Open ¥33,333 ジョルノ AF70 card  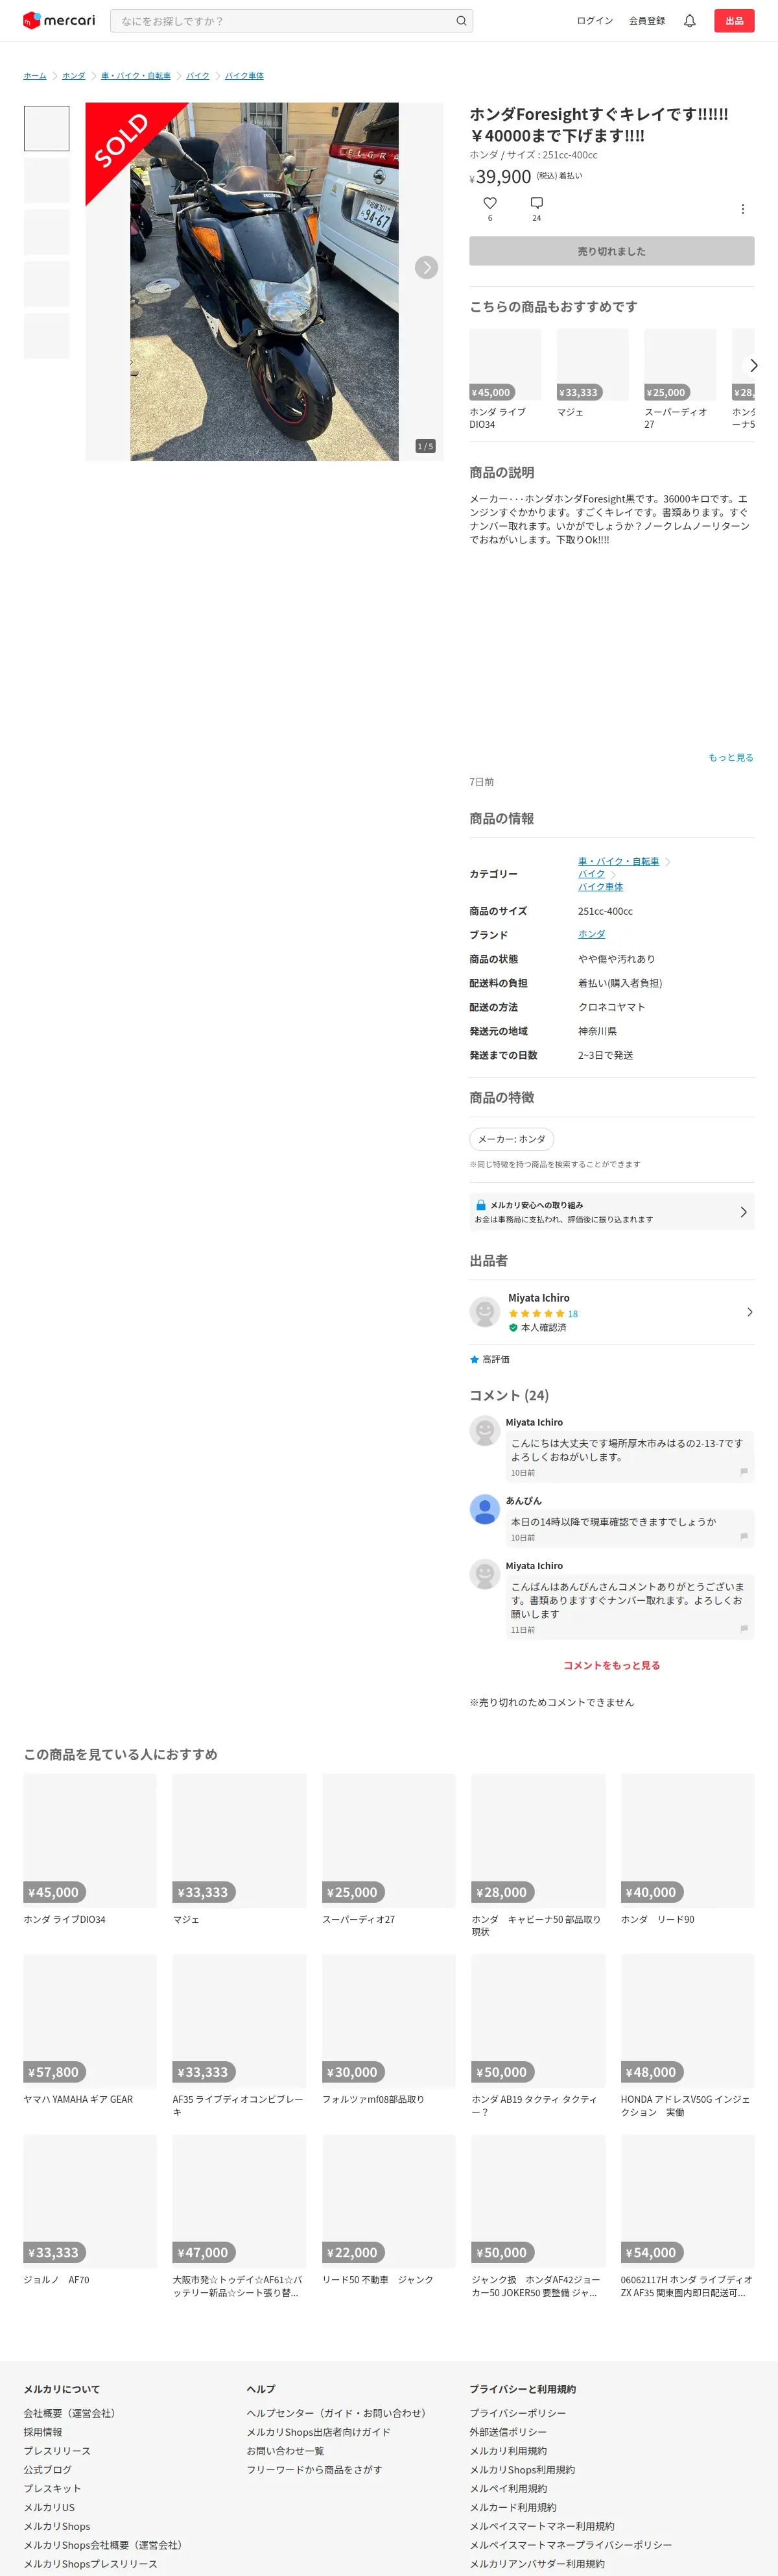click(90, 2210)
